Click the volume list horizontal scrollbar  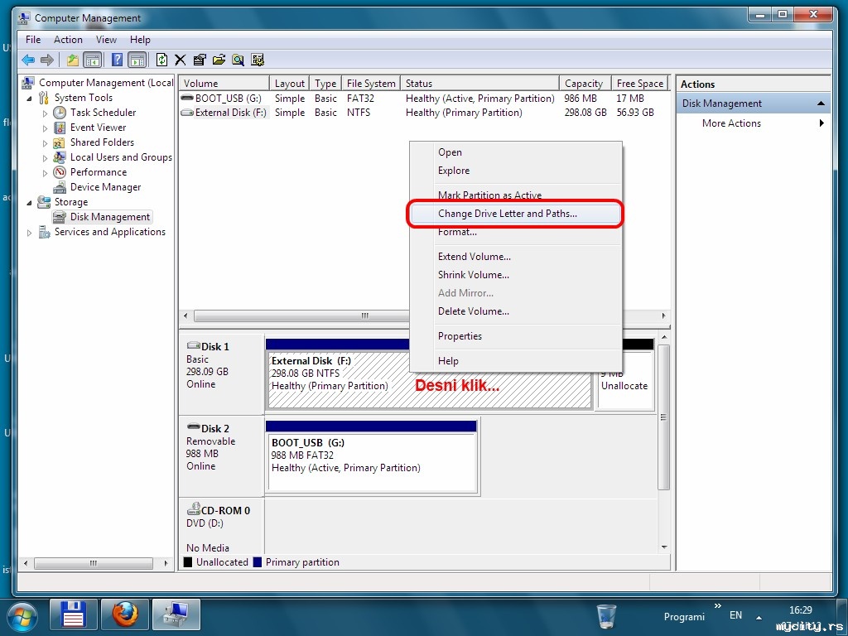(301, 316)
